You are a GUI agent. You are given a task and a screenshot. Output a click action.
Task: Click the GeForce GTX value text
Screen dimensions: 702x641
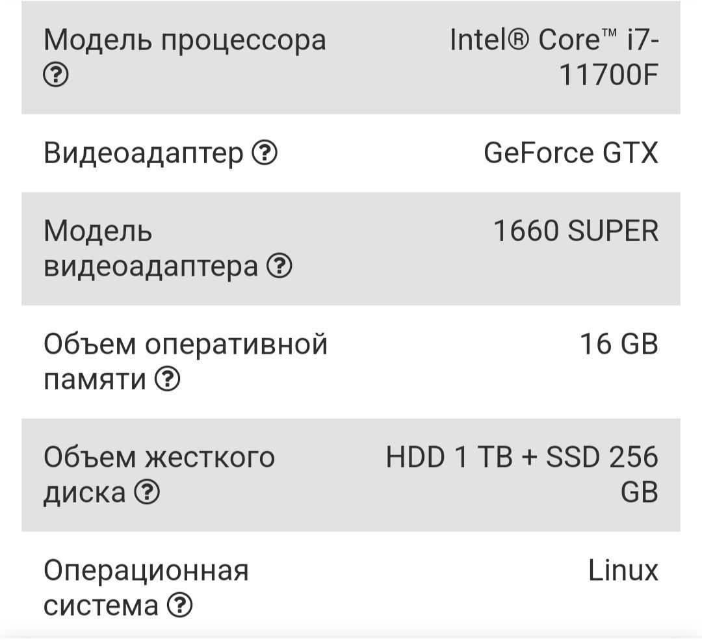coord(571,153)
